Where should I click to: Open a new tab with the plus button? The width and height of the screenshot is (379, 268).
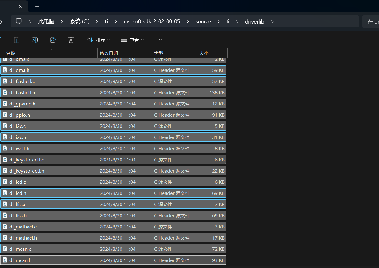(x=37, y=7)
